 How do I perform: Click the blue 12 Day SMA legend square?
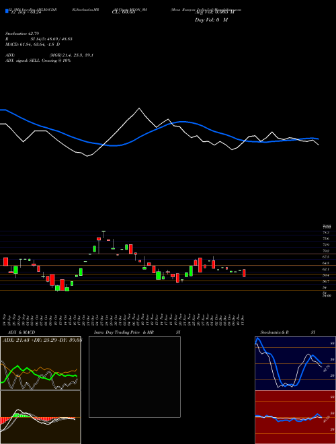(7, 11)
